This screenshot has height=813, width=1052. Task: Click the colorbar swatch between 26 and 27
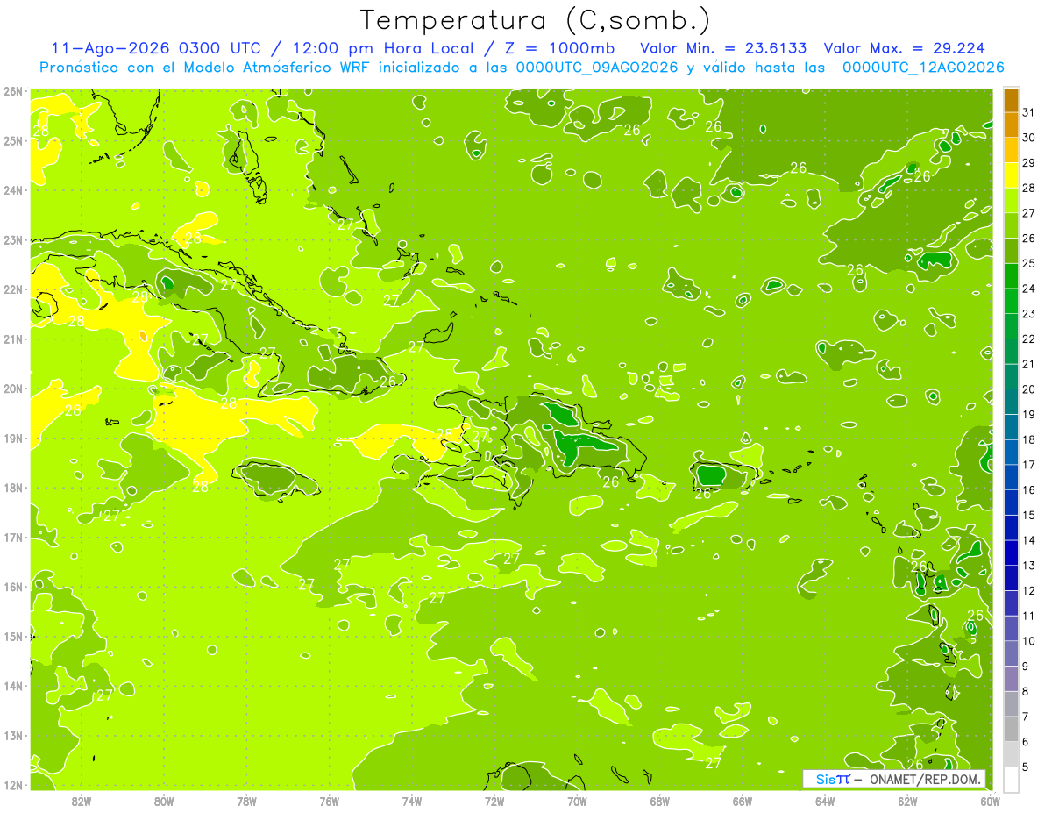pos(1011,225)
